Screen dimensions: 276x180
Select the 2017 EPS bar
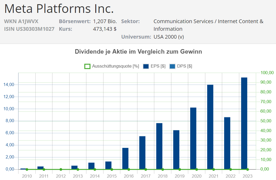tap(142, 153)
